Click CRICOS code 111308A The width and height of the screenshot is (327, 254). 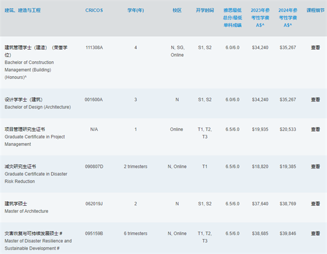point(94,47)
